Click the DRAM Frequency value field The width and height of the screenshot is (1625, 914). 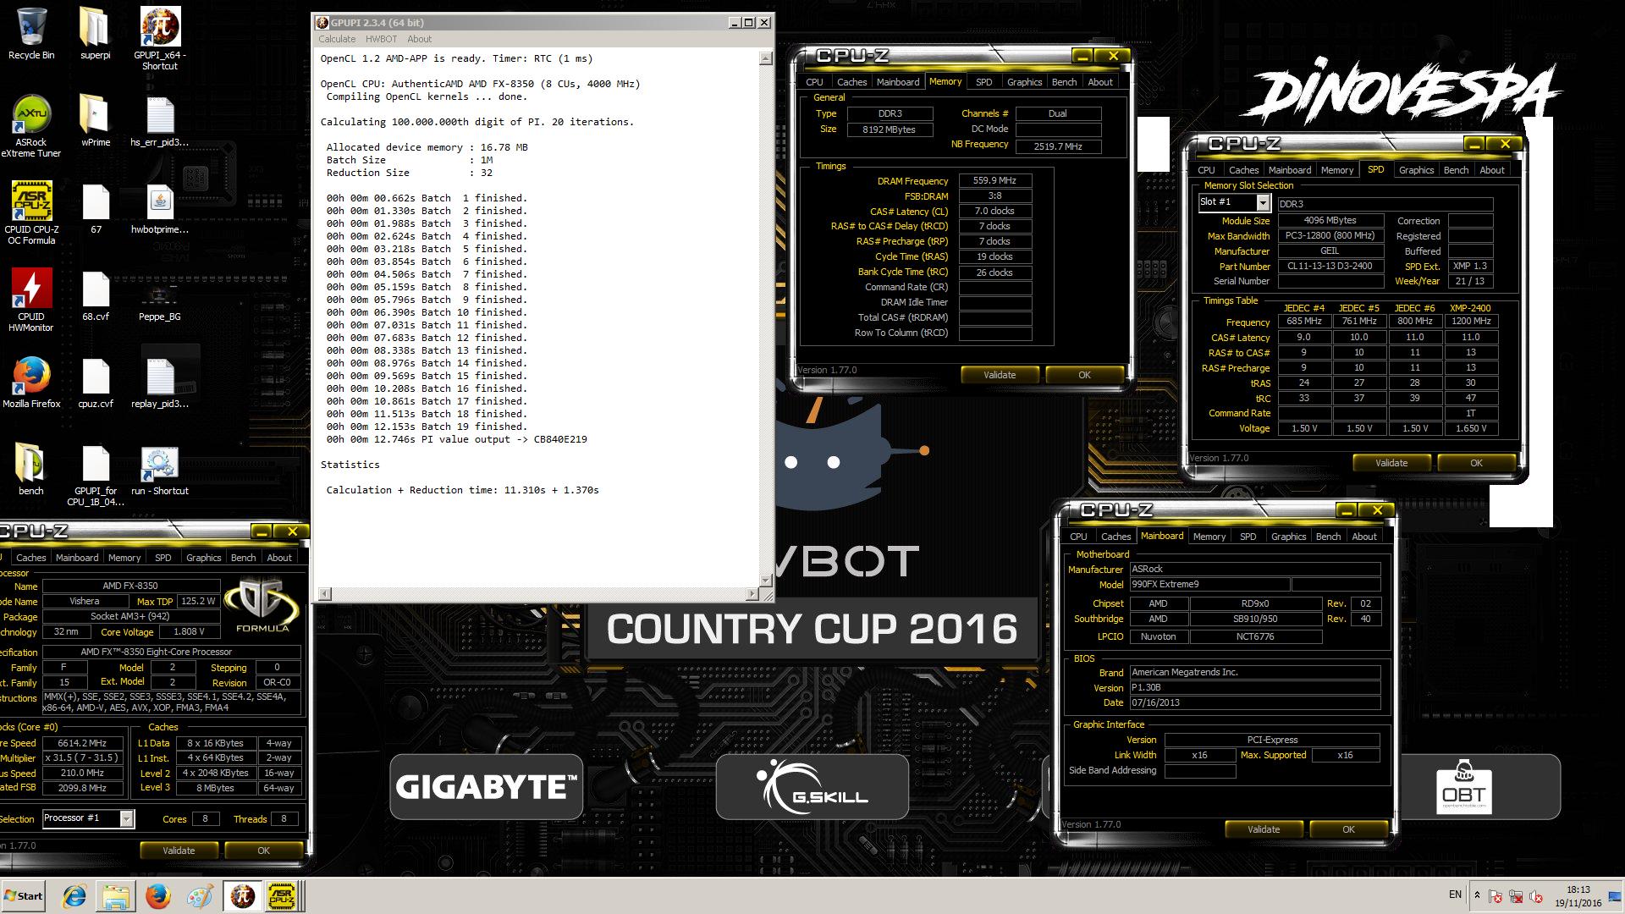point(994,181)
